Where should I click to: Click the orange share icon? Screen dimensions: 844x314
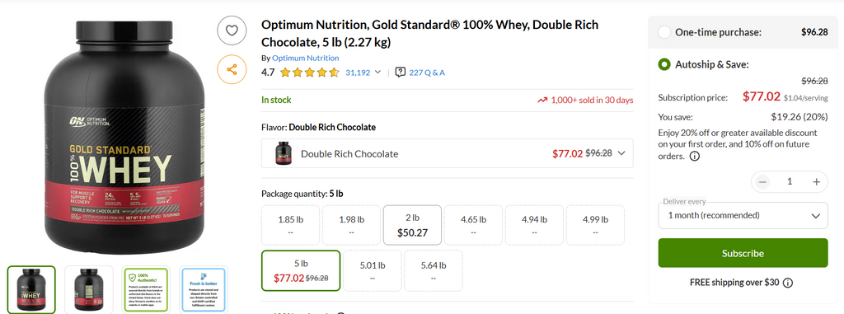point(232,69)
